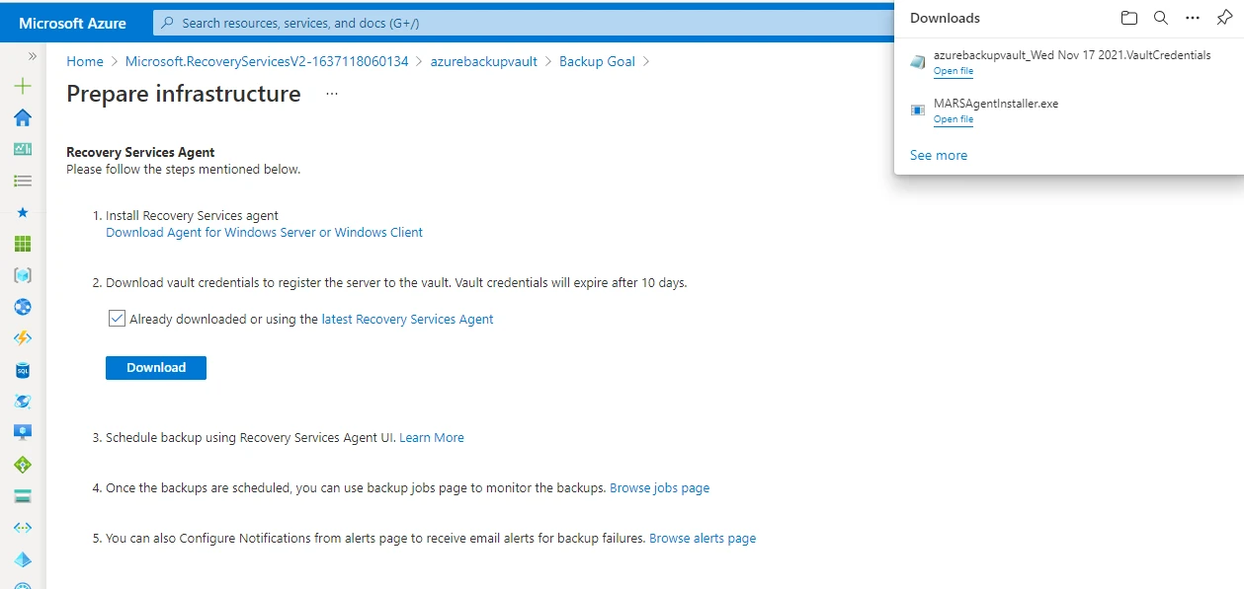Open the All services list icon

22,181
